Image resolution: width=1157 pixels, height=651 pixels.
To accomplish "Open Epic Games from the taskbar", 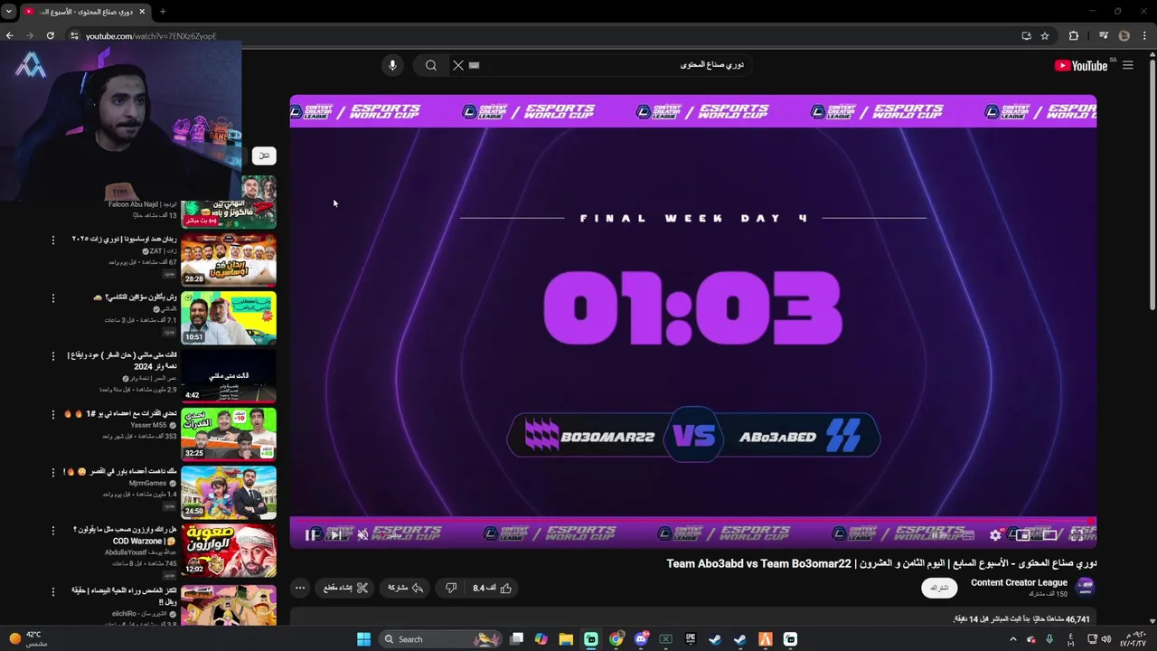I will point(691,639).
